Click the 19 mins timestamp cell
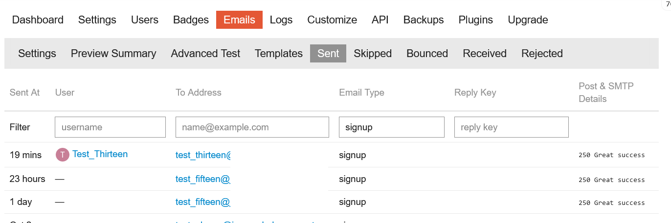Viewport: 671px width, 223px height. pos(25,155)
